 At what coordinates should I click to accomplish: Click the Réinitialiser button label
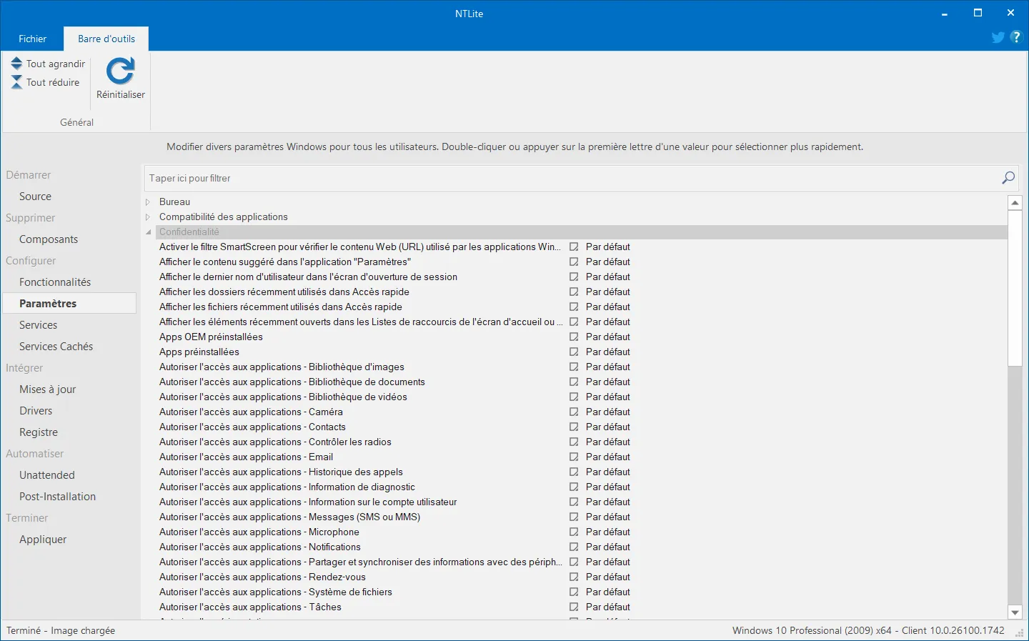click(x=121, y=94)
